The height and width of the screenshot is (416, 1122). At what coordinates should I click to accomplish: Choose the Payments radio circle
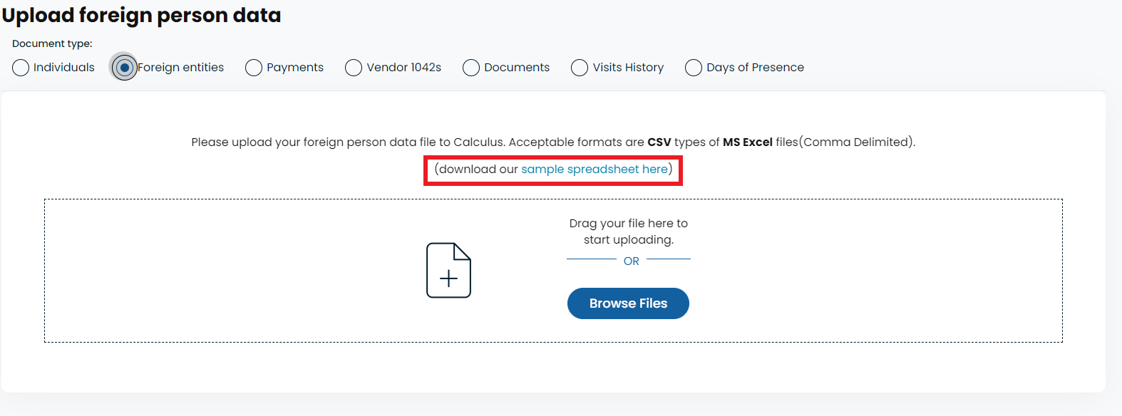(x=254, y=68)
